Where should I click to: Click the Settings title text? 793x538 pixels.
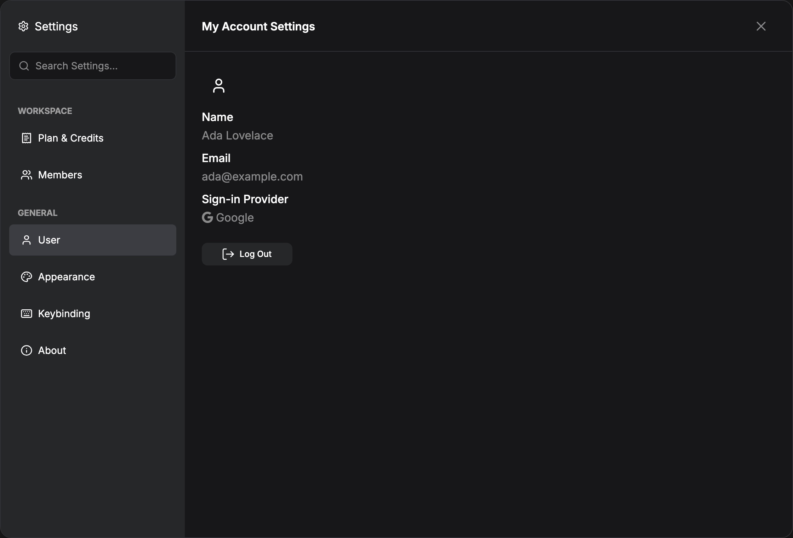coord(56,27)
